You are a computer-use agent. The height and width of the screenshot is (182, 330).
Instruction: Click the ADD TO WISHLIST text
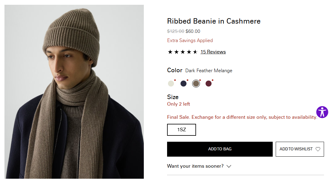click(296, 149)
